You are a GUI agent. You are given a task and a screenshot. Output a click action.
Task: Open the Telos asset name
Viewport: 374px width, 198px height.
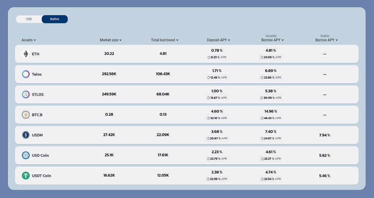coord(37,74)
